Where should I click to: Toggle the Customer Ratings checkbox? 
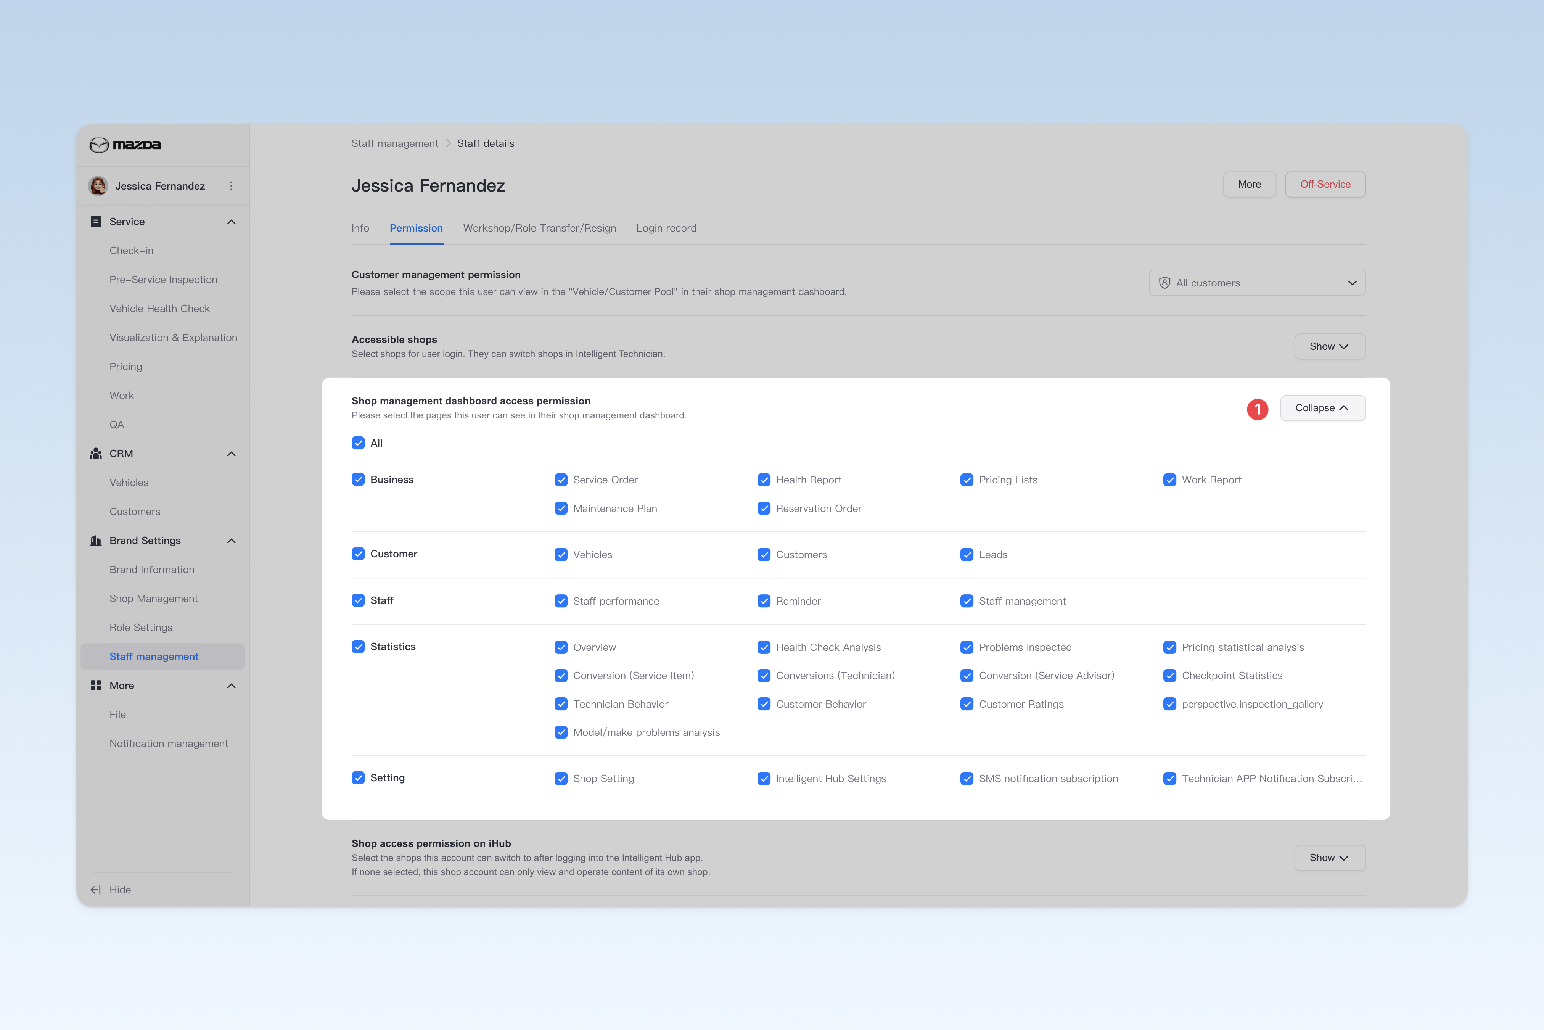pyautogui.click(x=967, y=704)
